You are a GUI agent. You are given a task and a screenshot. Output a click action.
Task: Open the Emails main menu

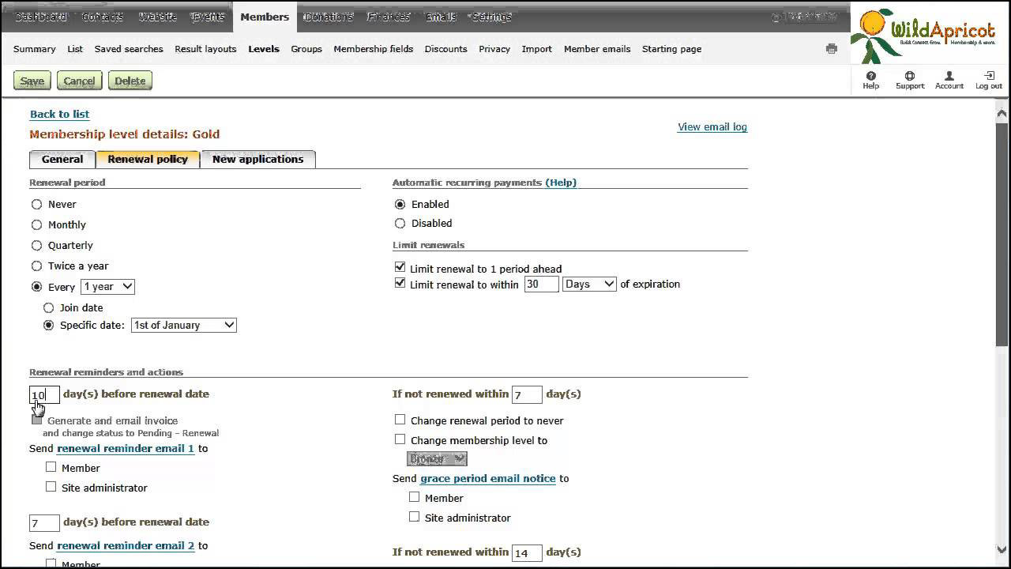pos(441,17)
